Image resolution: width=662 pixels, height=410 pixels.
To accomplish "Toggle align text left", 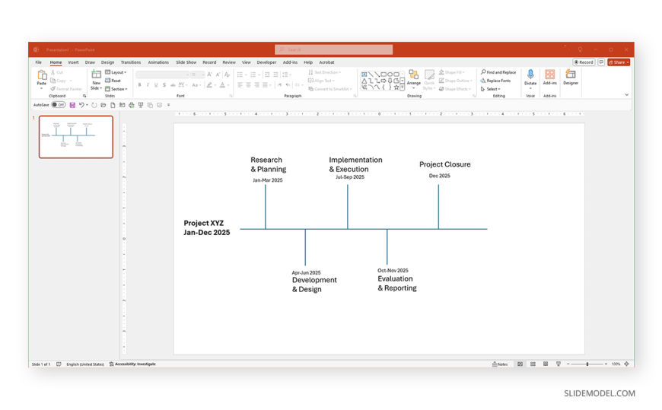I will (240, 85).
